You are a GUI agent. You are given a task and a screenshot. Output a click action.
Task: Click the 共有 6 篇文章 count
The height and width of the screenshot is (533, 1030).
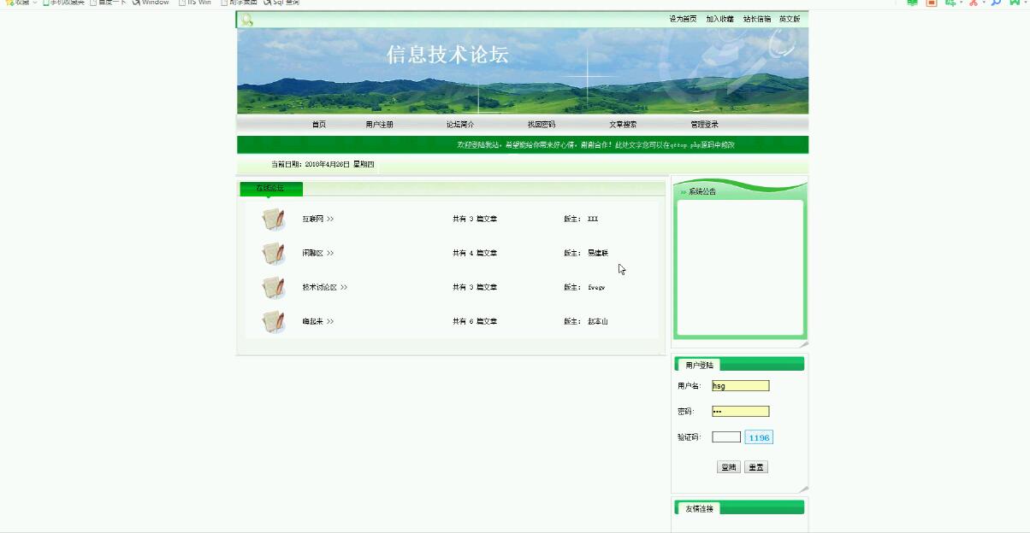[475, 322]
